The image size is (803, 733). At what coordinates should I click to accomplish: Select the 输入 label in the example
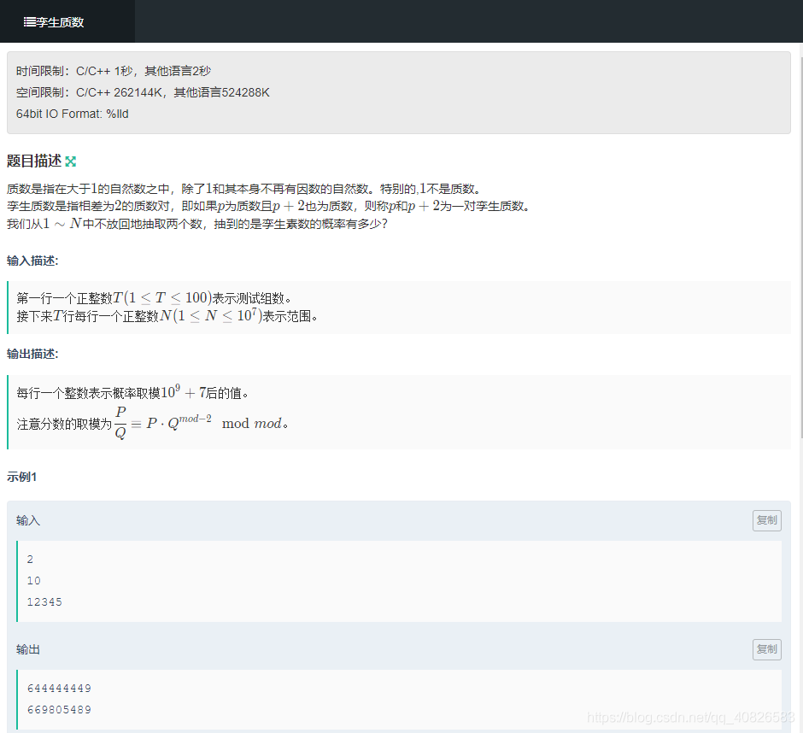point(27,520)
